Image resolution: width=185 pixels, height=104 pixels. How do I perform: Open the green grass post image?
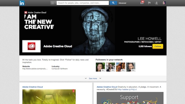[49, 97]
